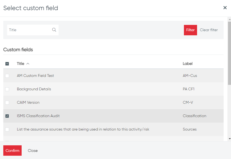Focus the Title search input field
Screen dimensions: 231x159
point(33,30)
